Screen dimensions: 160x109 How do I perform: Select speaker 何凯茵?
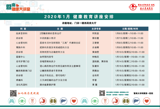click(95, 33)
